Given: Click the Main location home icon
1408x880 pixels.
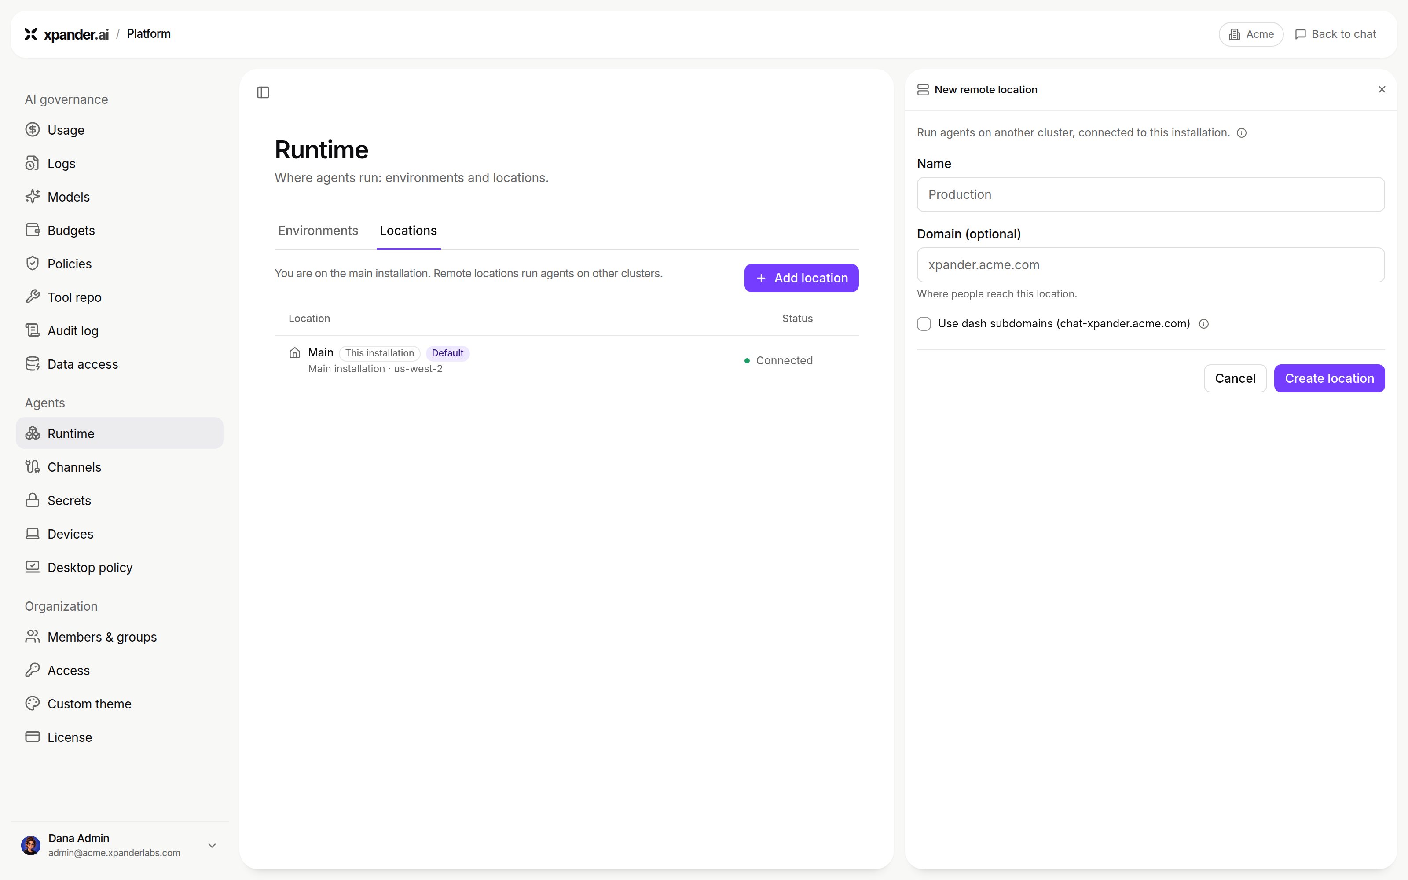Looking at the screenshot, I should [295, 353].
